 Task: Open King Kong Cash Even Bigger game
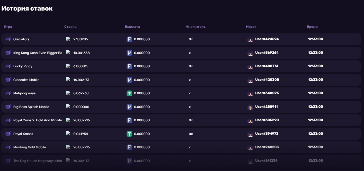[38, 53]
